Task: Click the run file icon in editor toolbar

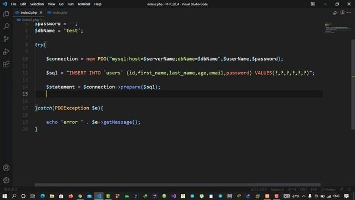Action: [x=335, y=13]
